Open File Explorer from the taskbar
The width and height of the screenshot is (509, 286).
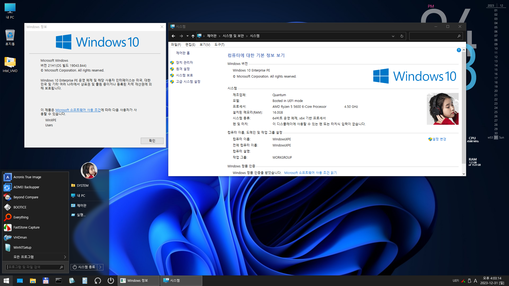tap(33, 281)
